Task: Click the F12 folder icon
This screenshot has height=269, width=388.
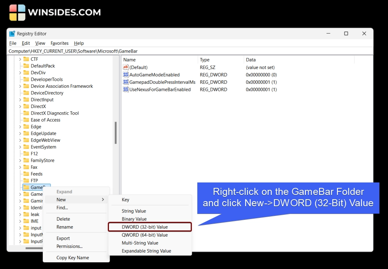Action: tap(26, 154)
